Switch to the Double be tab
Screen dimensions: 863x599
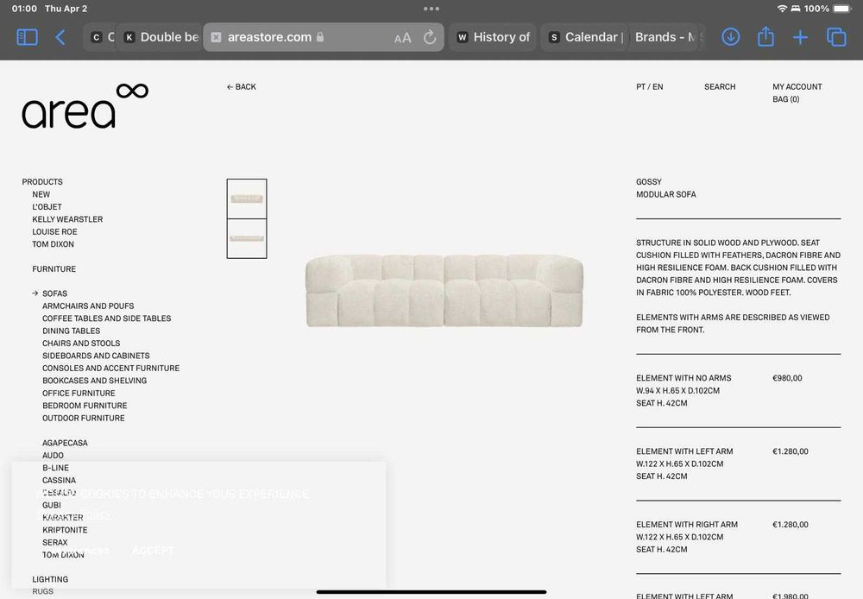(161, 37)
